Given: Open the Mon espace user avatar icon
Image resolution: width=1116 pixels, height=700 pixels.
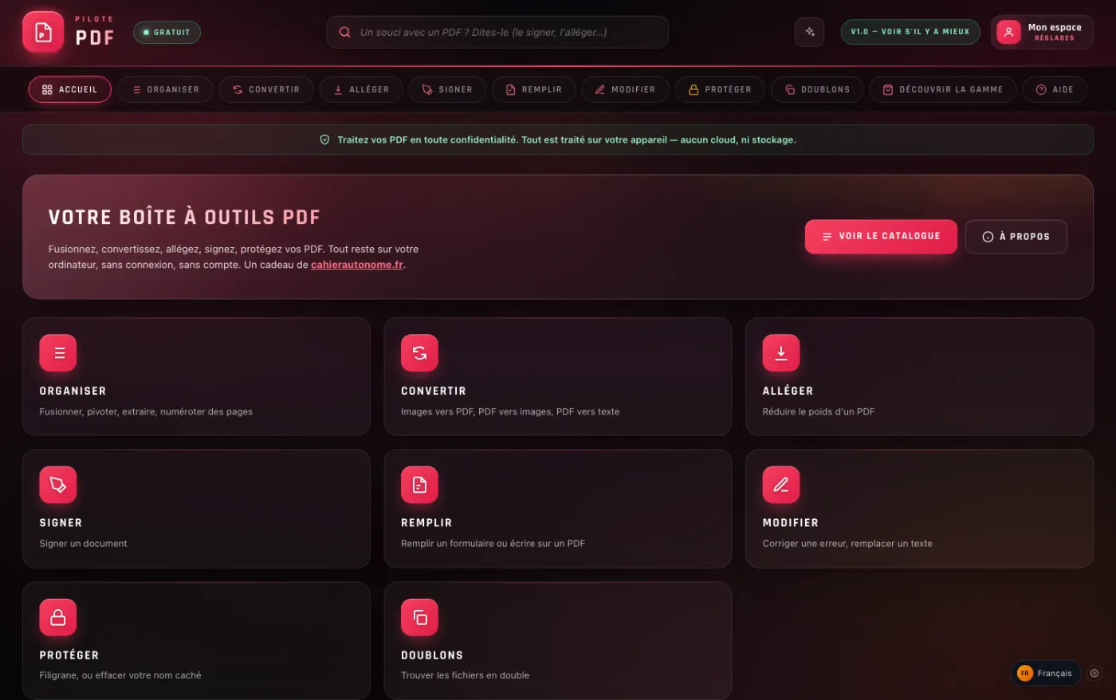Looking at the screenshot, I should point(1008,32).
